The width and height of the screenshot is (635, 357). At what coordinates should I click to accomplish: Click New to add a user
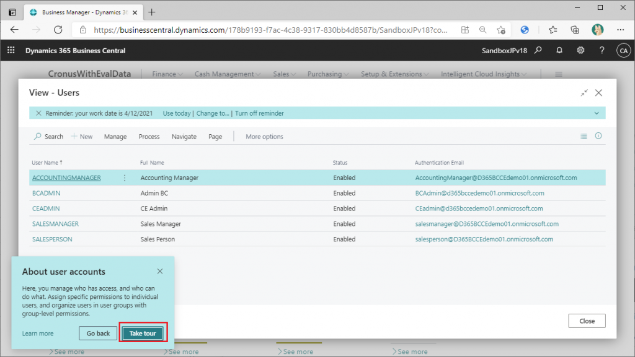(x=82, y=137)
